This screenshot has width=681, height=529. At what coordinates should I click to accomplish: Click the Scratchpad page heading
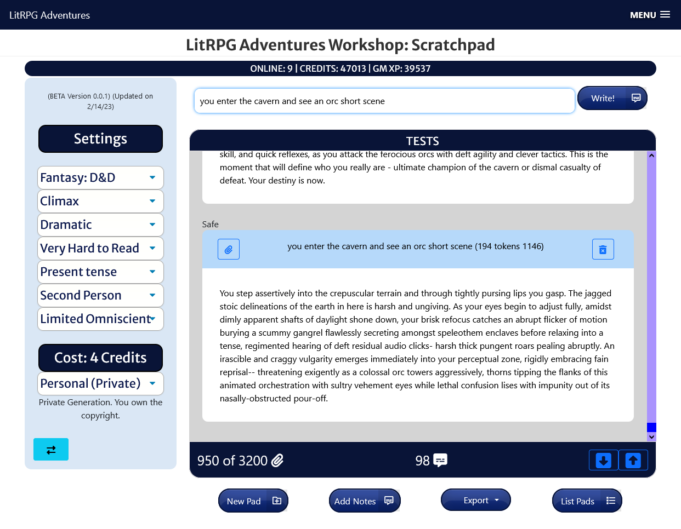pyautogui.click(x=340, y=44)
